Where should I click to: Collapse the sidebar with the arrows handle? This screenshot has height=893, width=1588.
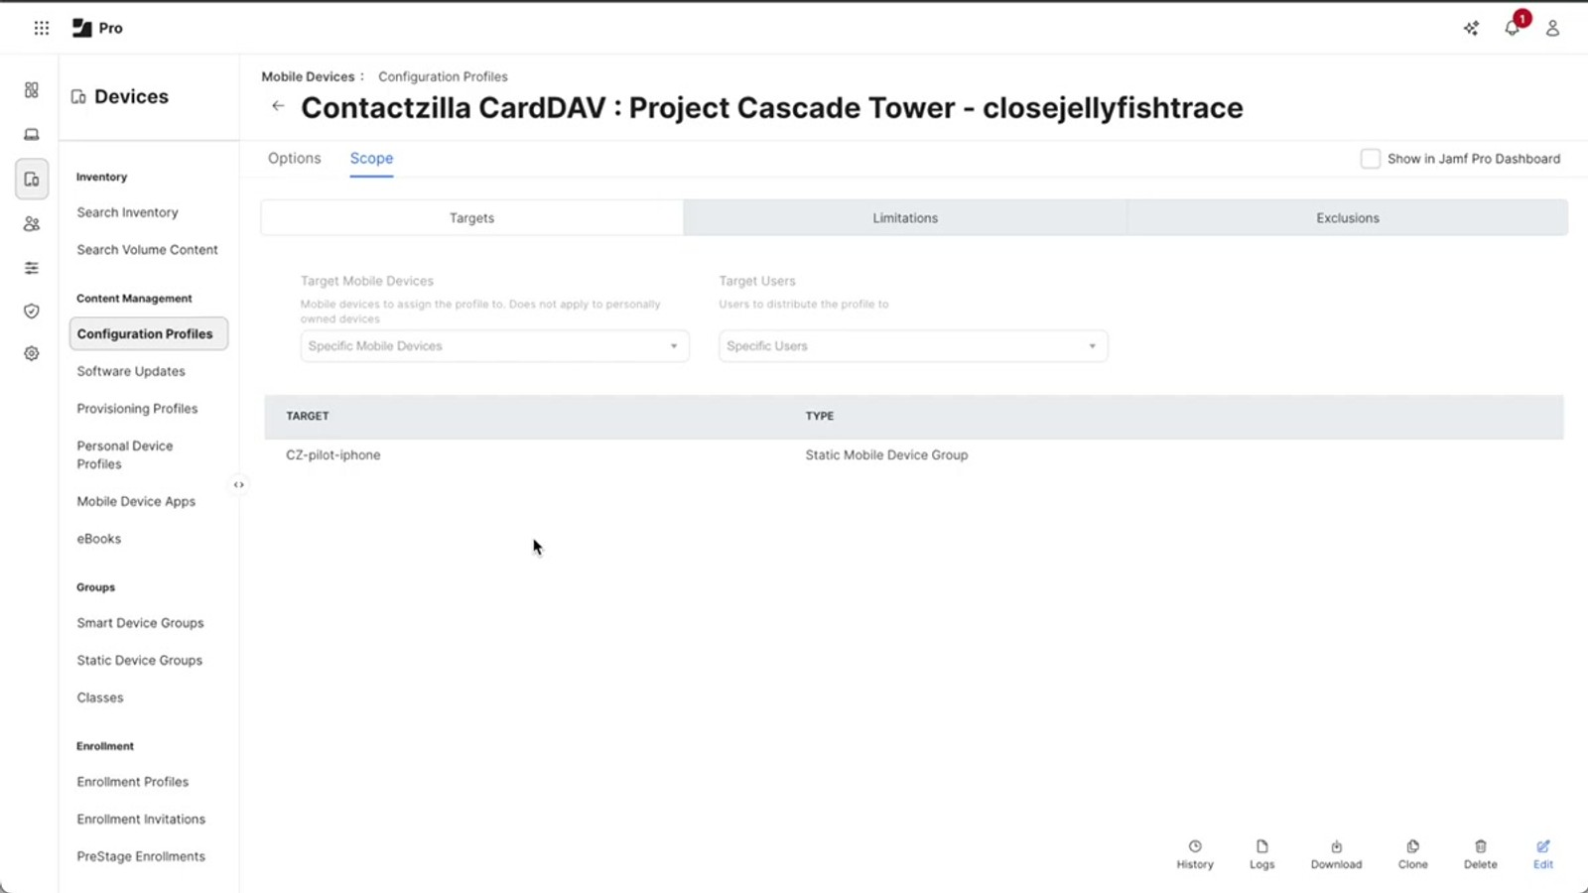click(x=239, y=485)
